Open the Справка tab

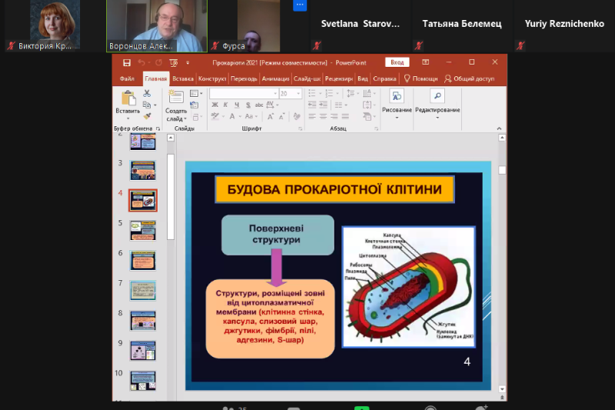[384, 79]
